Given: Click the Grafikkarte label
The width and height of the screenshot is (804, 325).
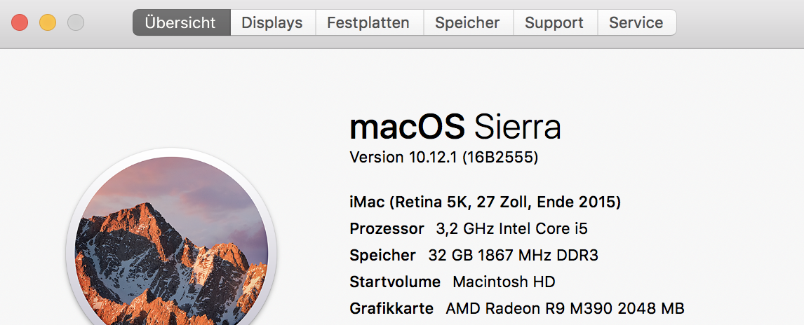Looking at the screenshot, I should [391, 308].
